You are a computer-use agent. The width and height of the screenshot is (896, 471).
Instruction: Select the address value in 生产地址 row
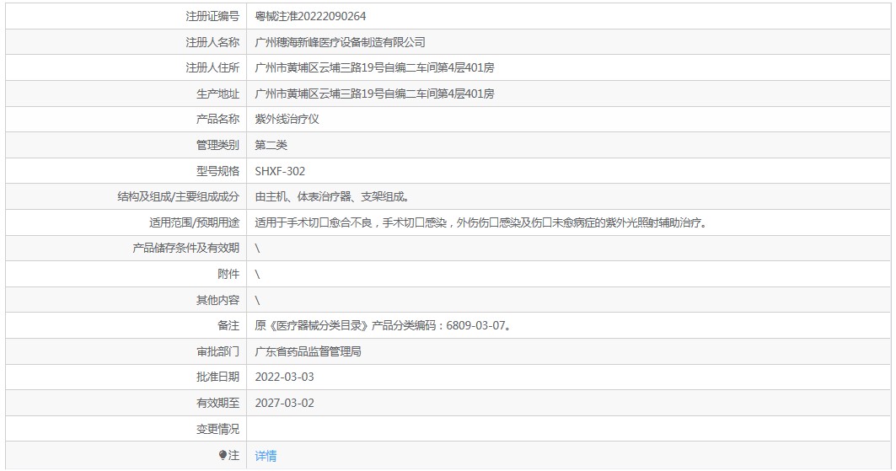[374, 94]
